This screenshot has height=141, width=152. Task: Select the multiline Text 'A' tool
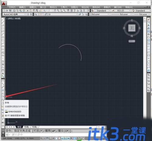pos(3,74)
